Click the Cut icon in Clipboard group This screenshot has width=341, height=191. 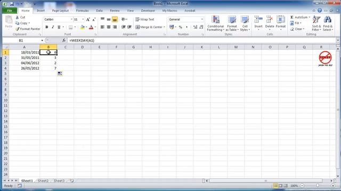pos(18,18)
